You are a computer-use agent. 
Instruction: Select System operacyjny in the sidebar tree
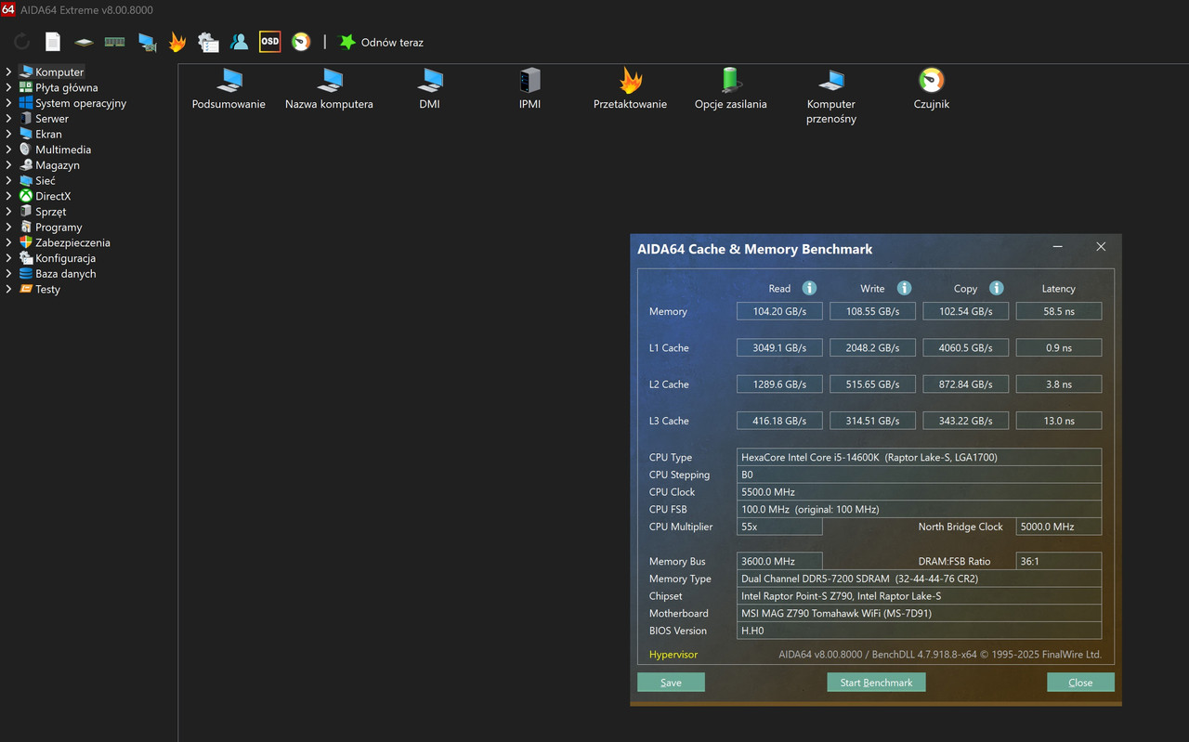[x=81, y=103]
